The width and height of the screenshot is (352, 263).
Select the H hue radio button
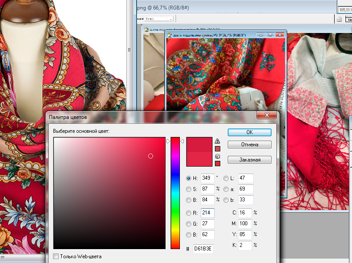point(189,178)
